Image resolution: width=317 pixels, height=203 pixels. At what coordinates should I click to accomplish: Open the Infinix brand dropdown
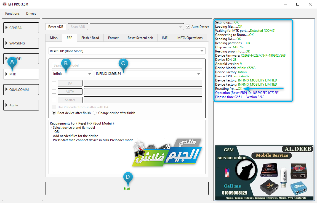[72, 74]
